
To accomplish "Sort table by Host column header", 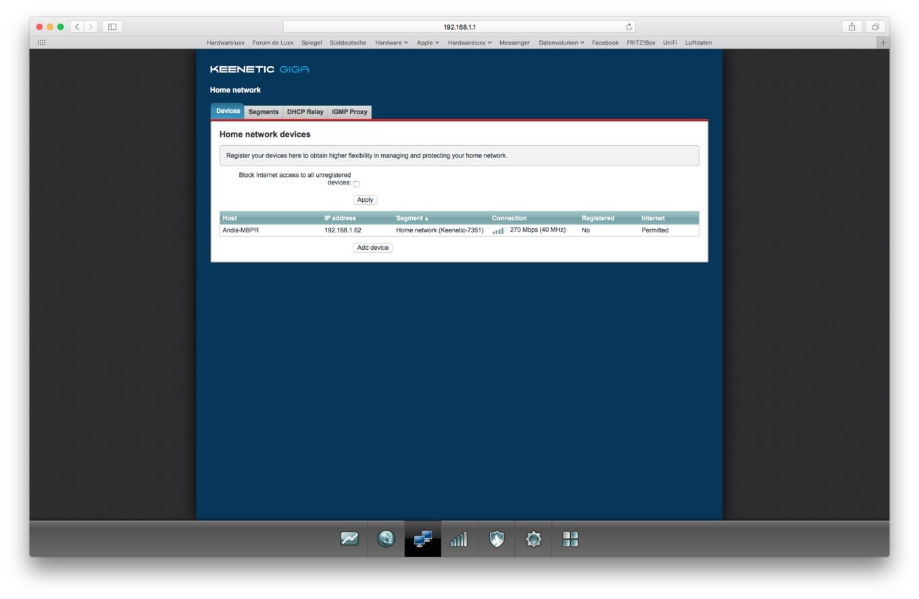I will (x=230, y=218).
